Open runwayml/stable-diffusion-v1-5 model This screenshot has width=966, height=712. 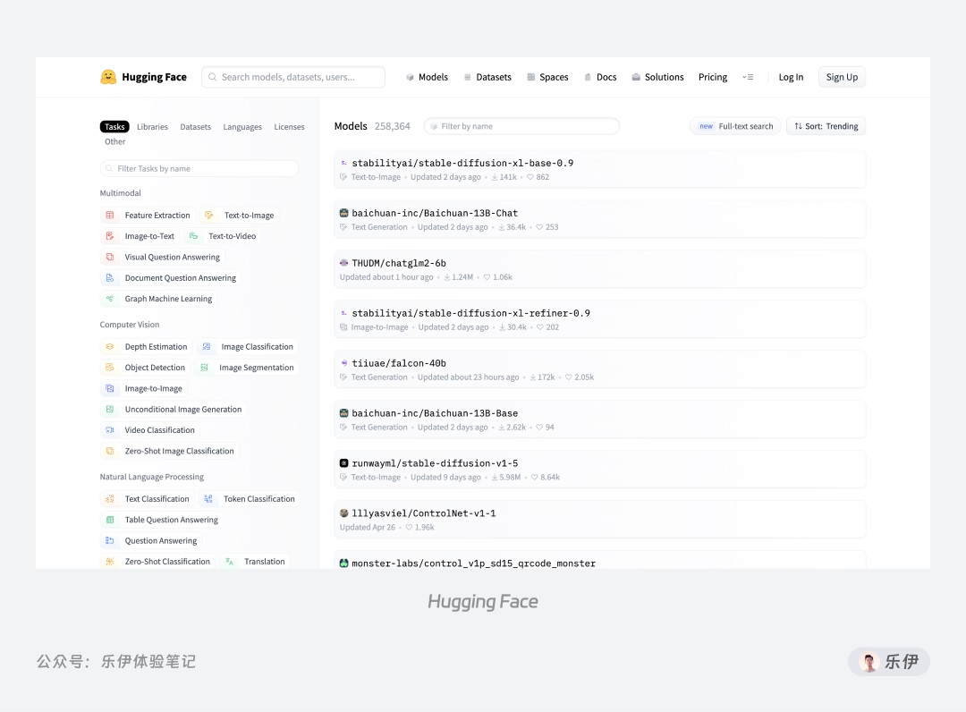point(599,470)
